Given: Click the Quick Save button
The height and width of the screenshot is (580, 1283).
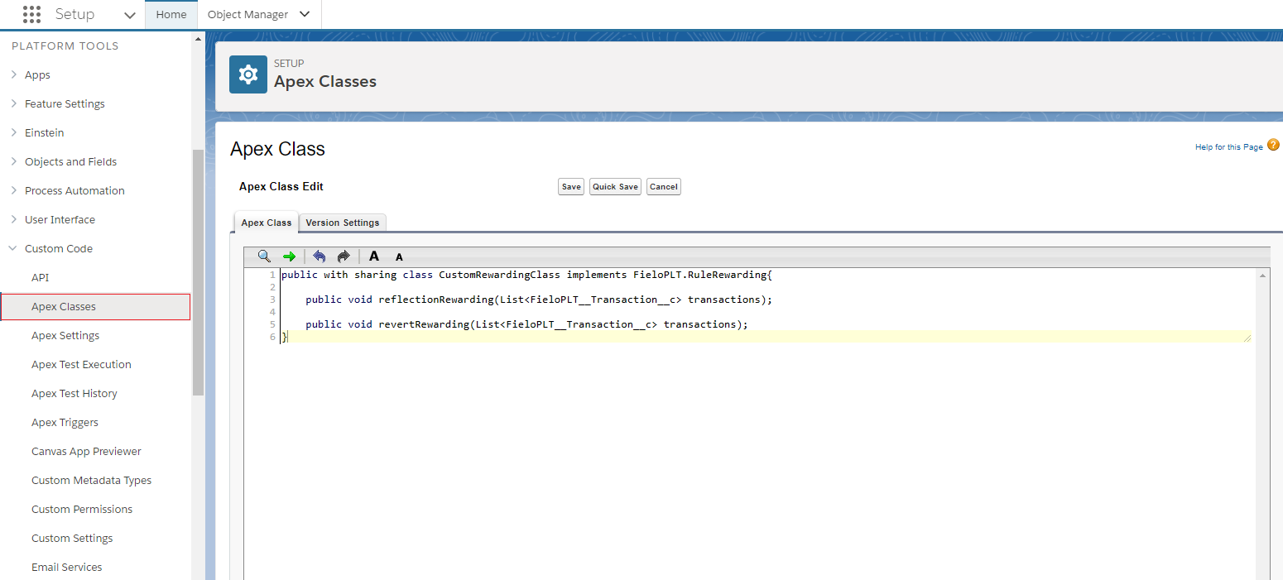Looking at the screenshot, I should click(615, 187).
